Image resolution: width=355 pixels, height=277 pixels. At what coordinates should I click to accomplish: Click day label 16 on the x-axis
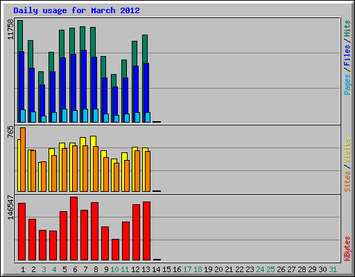(177, 269)
